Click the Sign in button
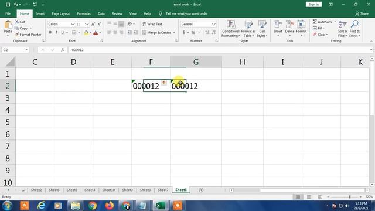The width and height of the screenshot is (375, 211). point(313,4)
